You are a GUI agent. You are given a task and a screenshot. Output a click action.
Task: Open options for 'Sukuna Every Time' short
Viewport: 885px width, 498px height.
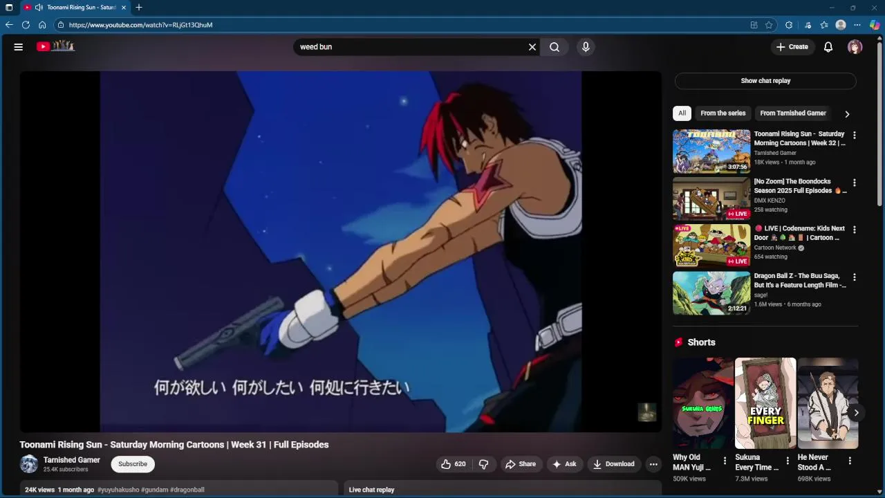tap(788, 461)
